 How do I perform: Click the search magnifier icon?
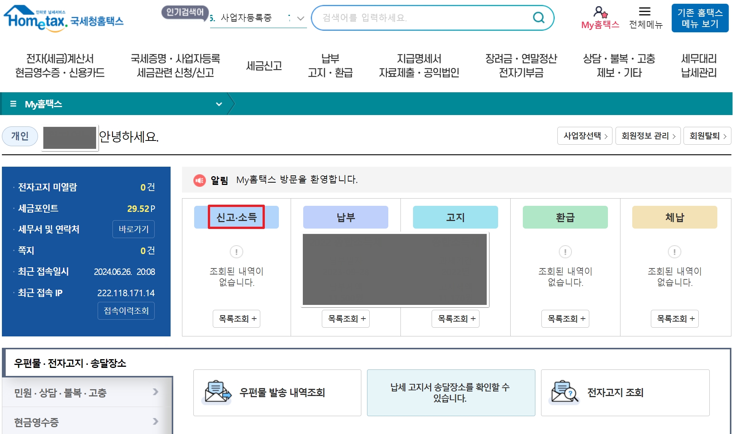click(538, 17)
